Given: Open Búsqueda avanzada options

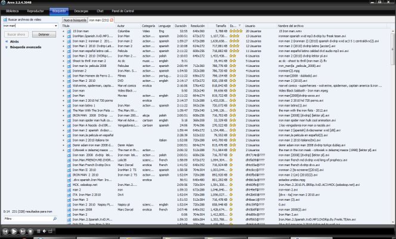Looking at the screenshot, I should [x=26, y=47].
